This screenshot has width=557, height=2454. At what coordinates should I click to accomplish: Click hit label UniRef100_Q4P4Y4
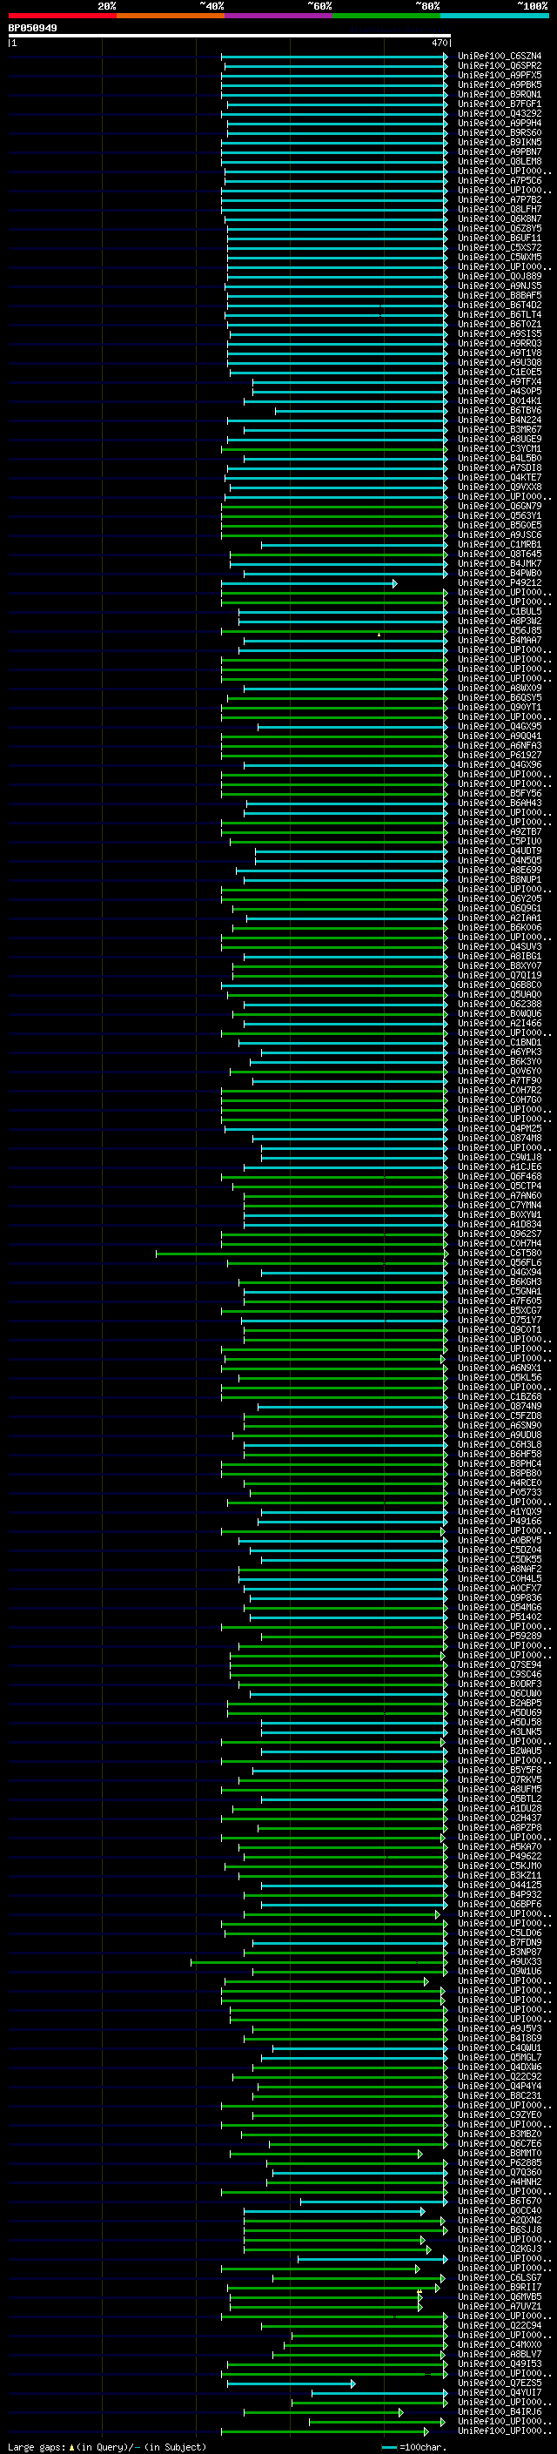pyautogui.click(x=500, y=2085)
